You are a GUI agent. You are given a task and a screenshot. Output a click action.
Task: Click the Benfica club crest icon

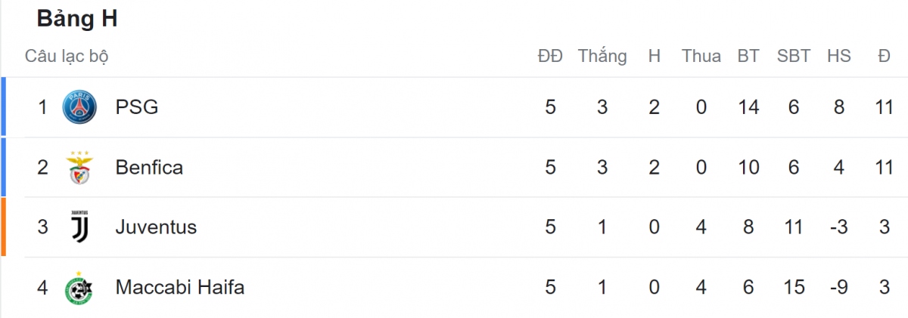79,167
